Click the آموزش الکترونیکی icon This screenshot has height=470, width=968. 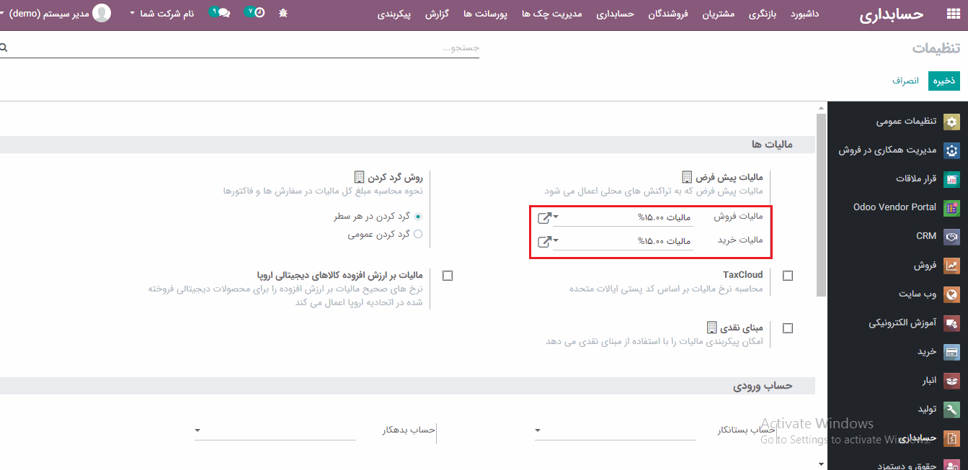(952, 323)
